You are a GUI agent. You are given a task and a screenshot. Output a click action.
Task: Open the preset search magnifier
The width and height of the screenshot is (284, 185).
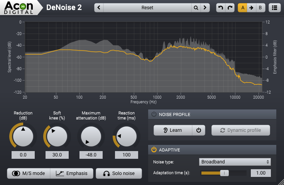click(196, 8)
